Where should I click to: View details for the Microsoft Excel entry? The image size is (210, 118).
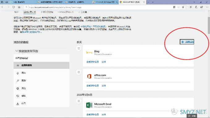pos(93,114)
